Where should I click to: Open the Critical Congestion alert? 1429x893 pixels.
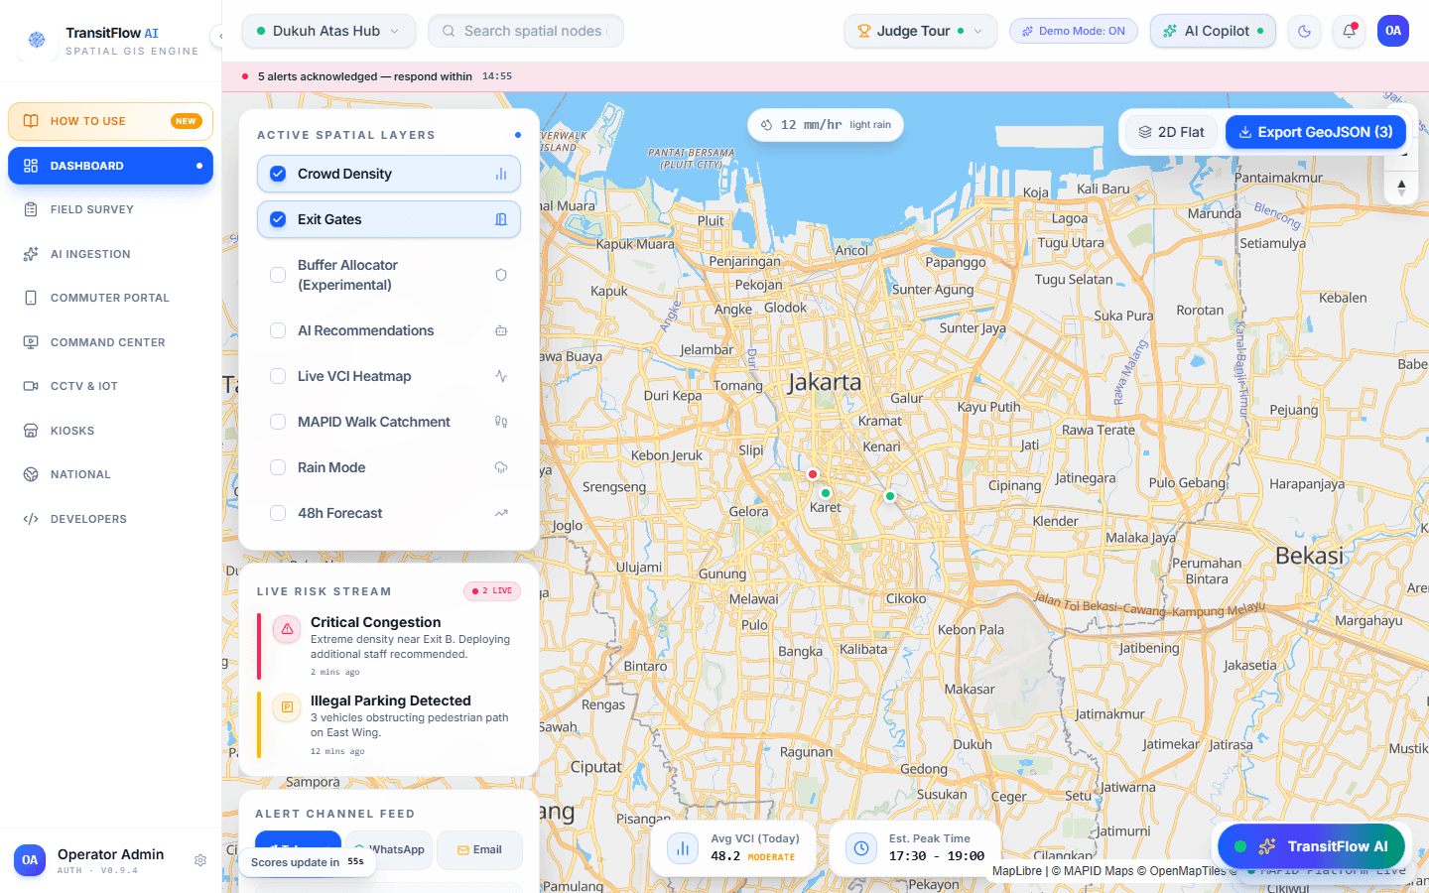point(389,646)
